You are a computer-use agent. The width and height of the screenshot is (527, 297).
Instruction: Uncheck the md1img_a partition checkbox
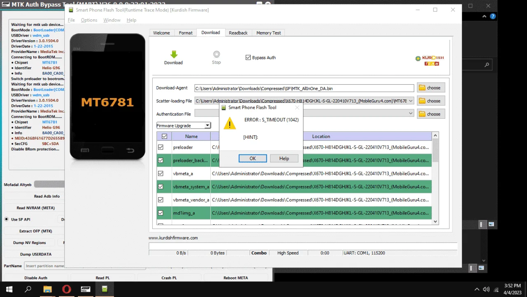(x=161, y=213)
